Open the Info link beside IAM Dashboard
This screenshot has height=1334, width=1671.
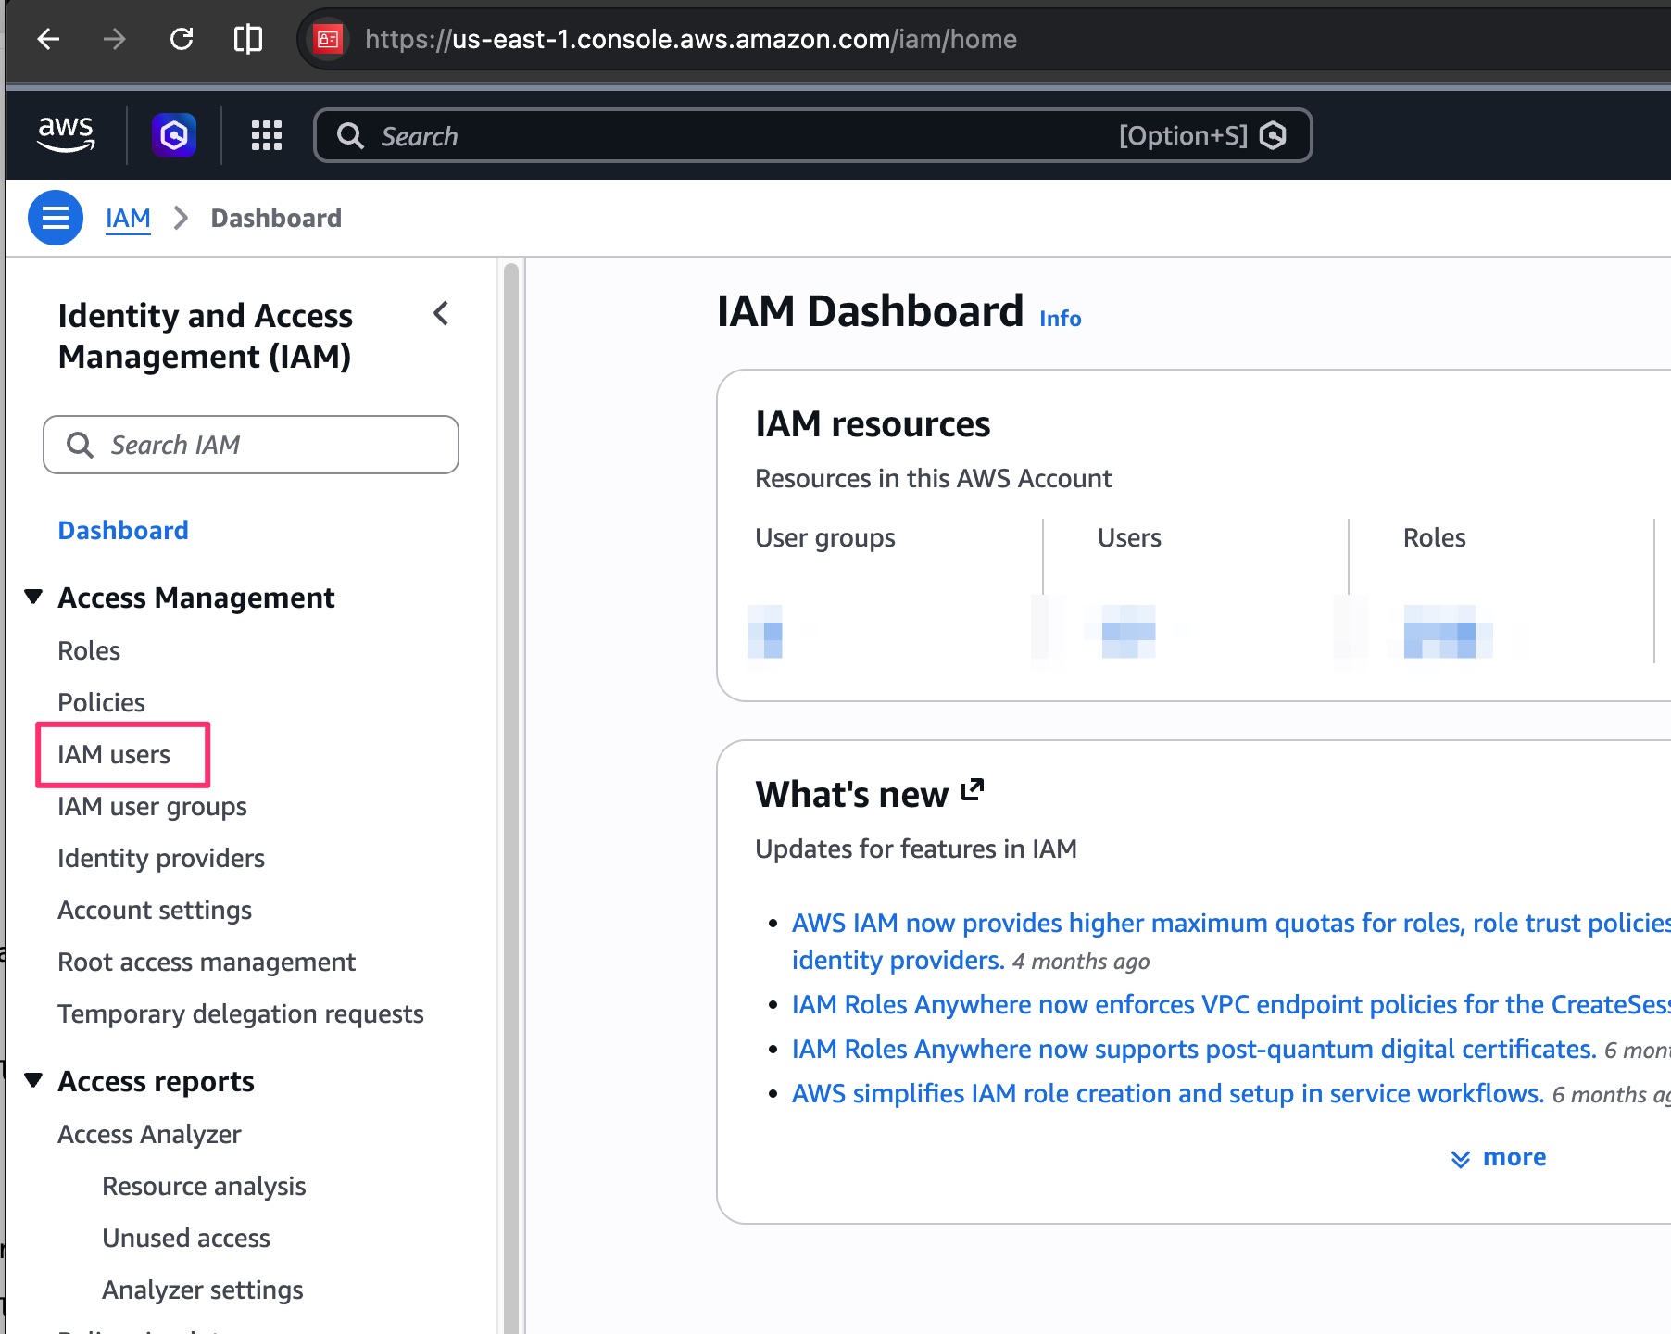pos(1061,318)
